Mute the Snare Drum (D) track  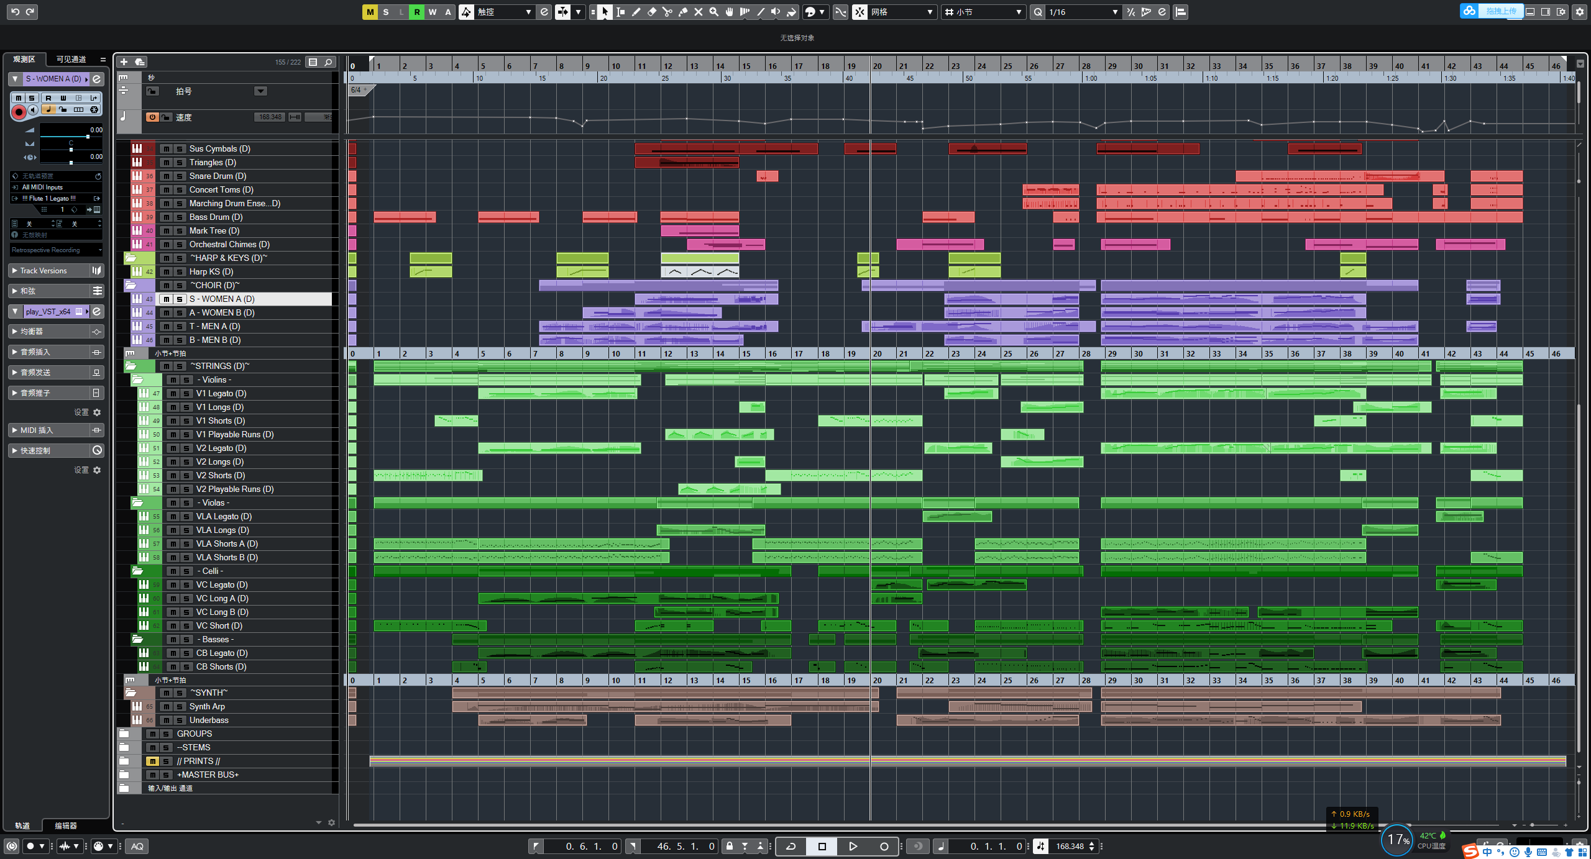coord(166,176)
